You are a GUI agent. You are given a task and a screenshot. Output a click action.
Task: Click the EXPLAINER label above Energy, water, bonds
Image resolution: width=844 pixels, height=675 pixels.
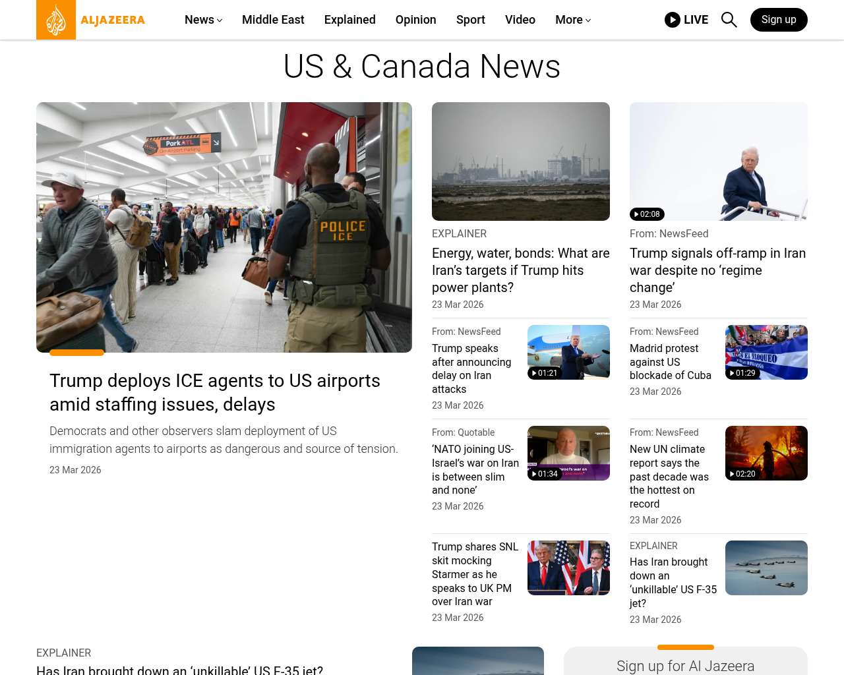[459, 233]
